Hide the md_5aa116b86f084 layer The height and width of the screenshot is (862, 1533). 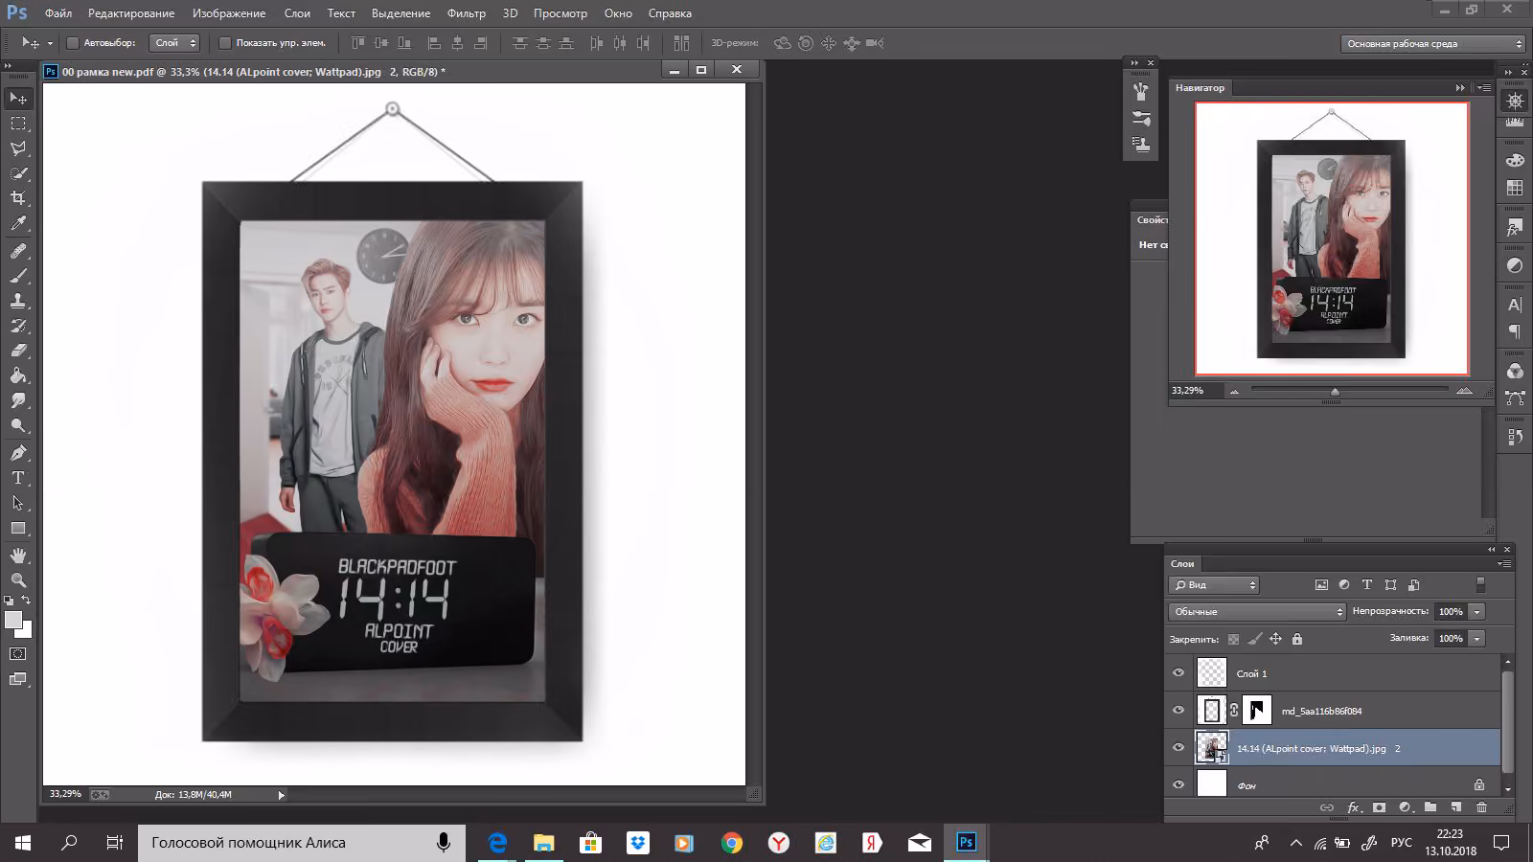[1178, 711]
